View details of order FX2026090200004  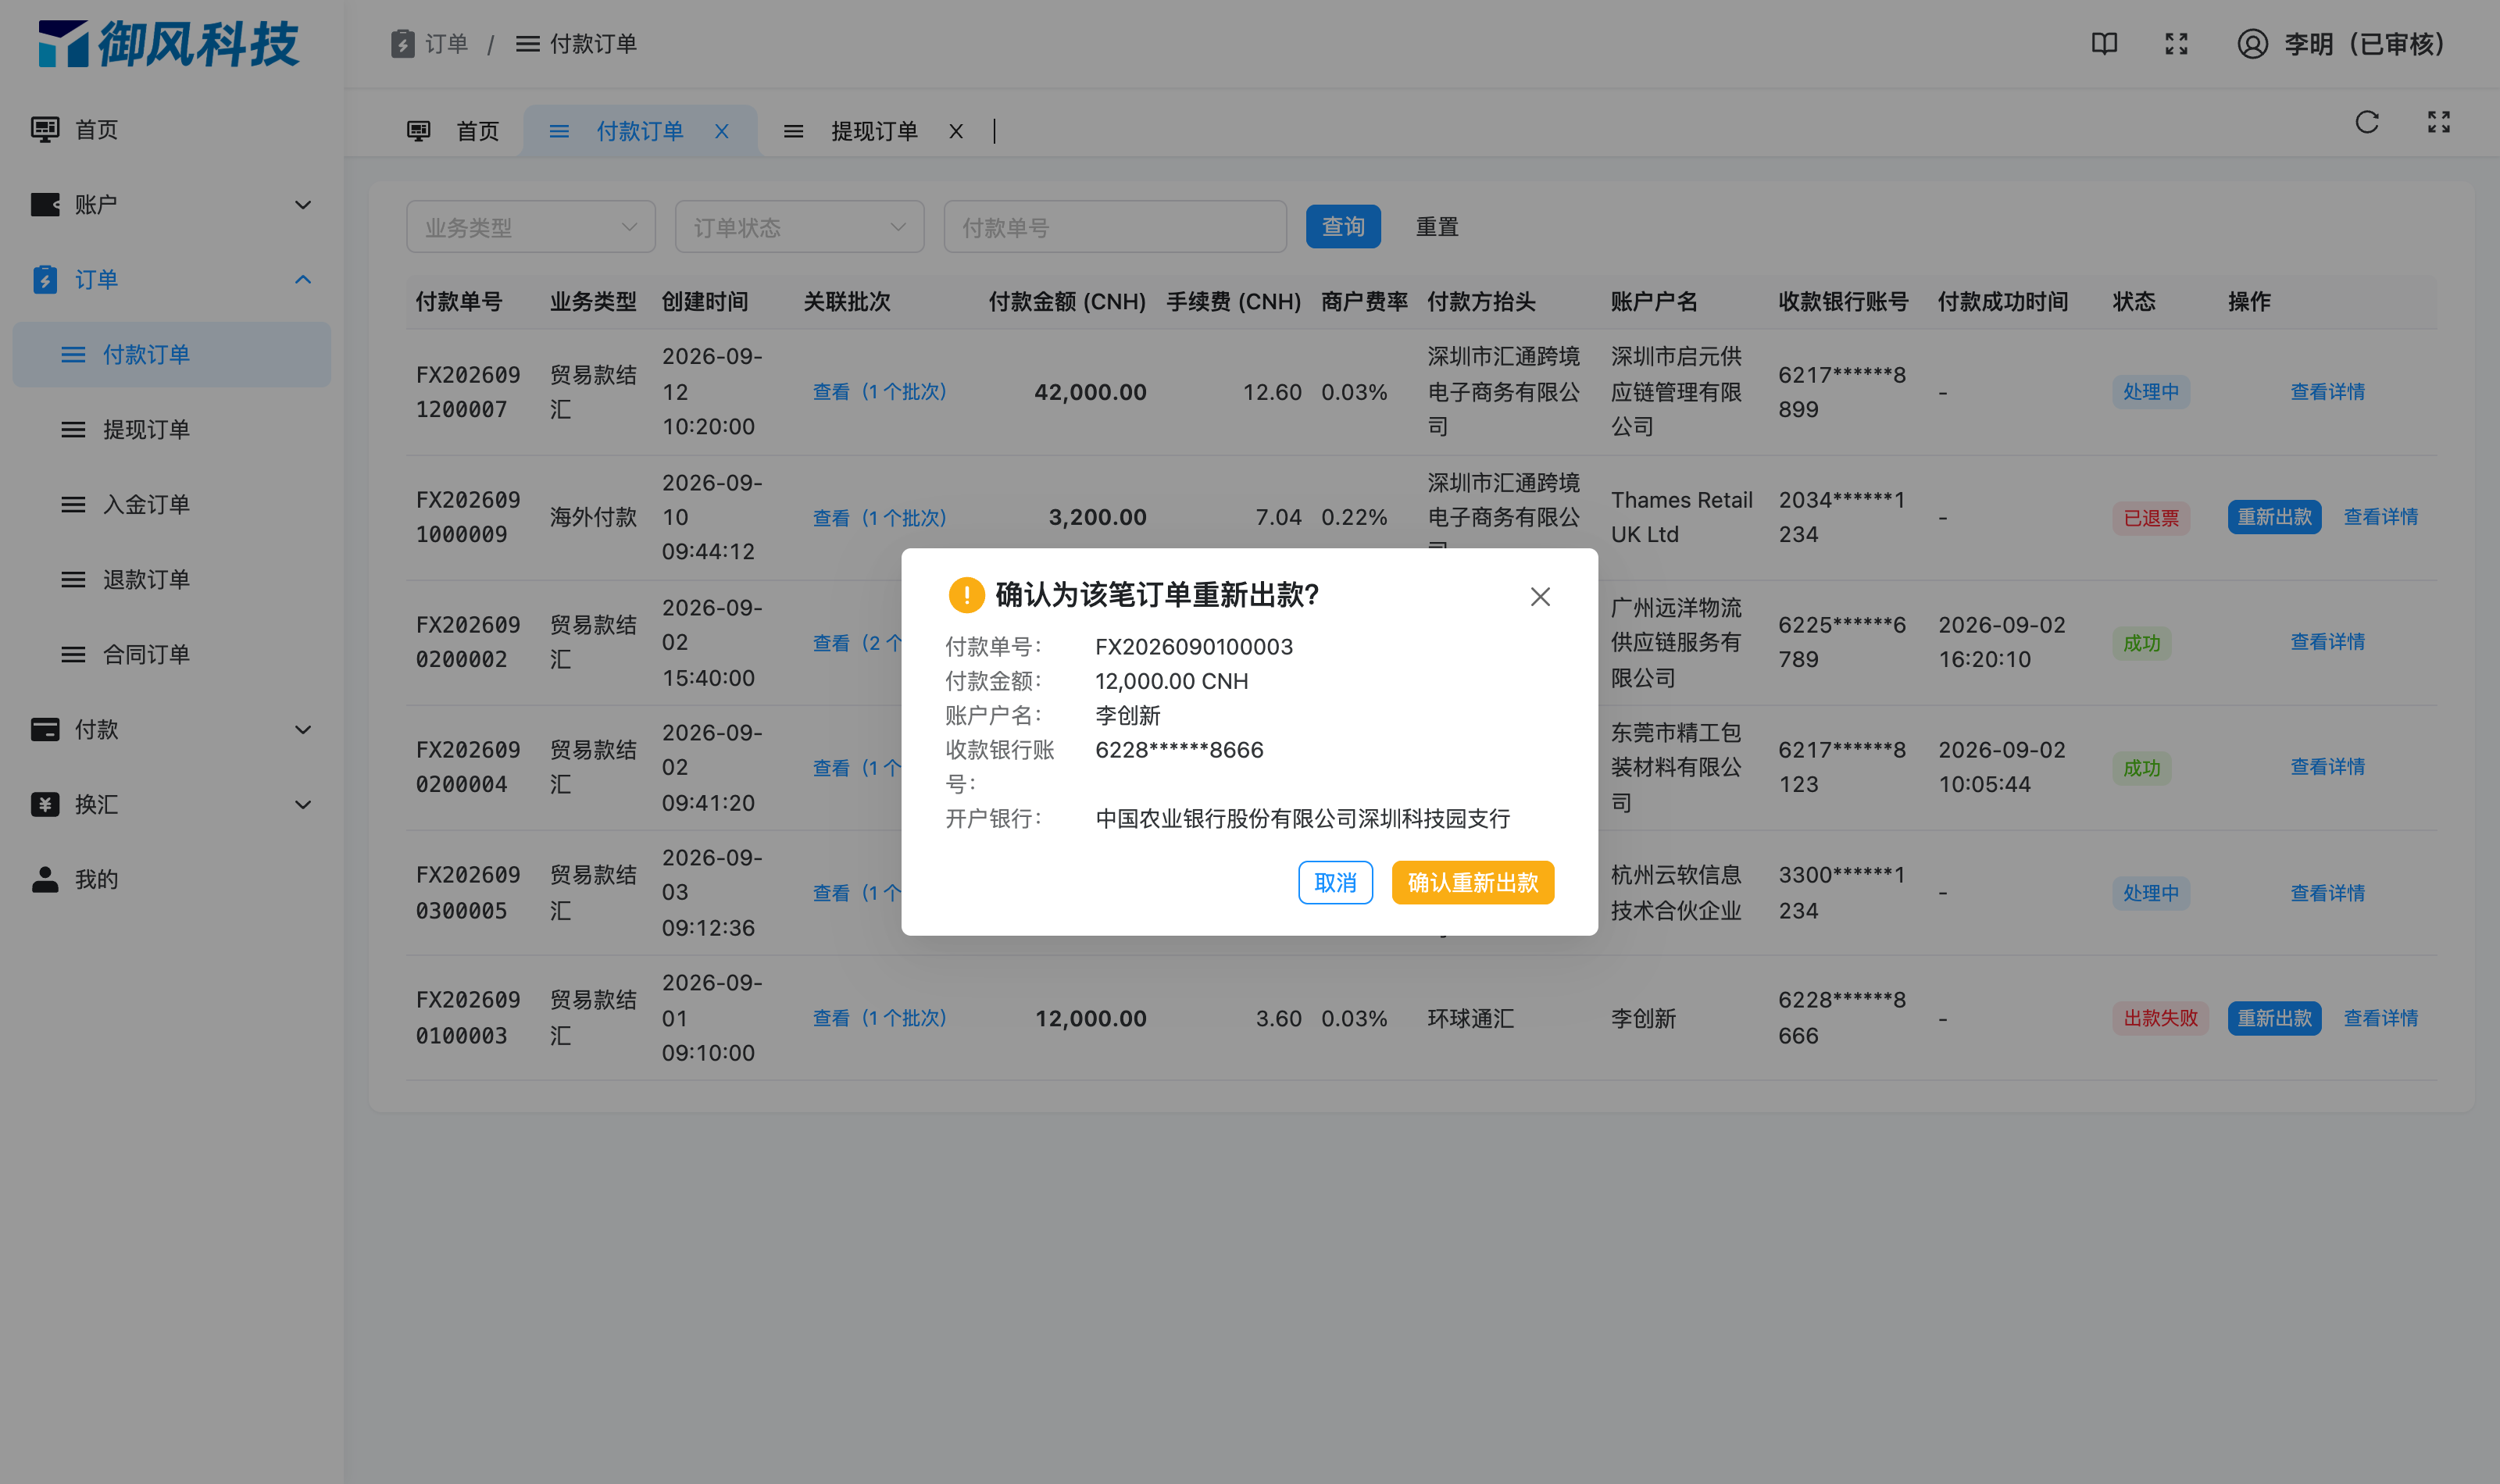(x=2328, y=767)
